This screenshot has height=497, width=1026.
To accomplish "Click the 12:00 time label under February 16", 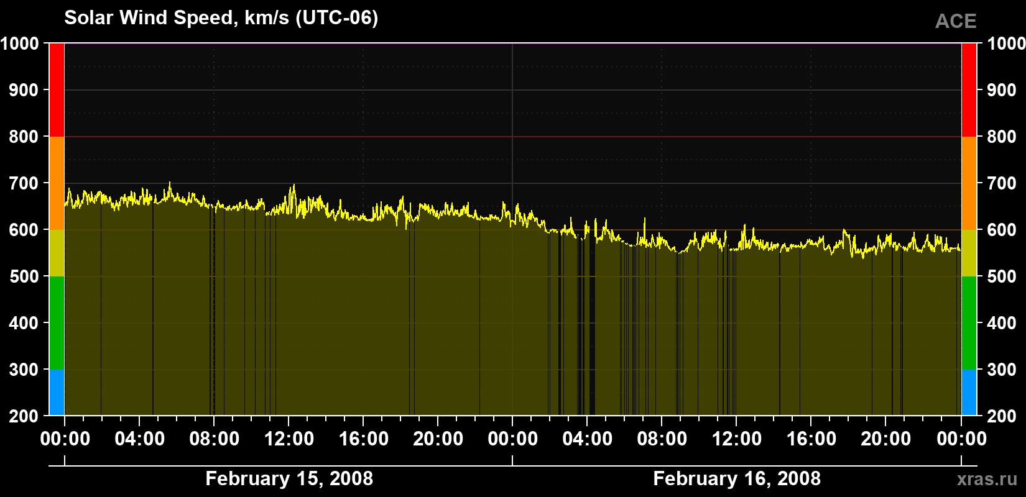I will click(x=736, y=439).
